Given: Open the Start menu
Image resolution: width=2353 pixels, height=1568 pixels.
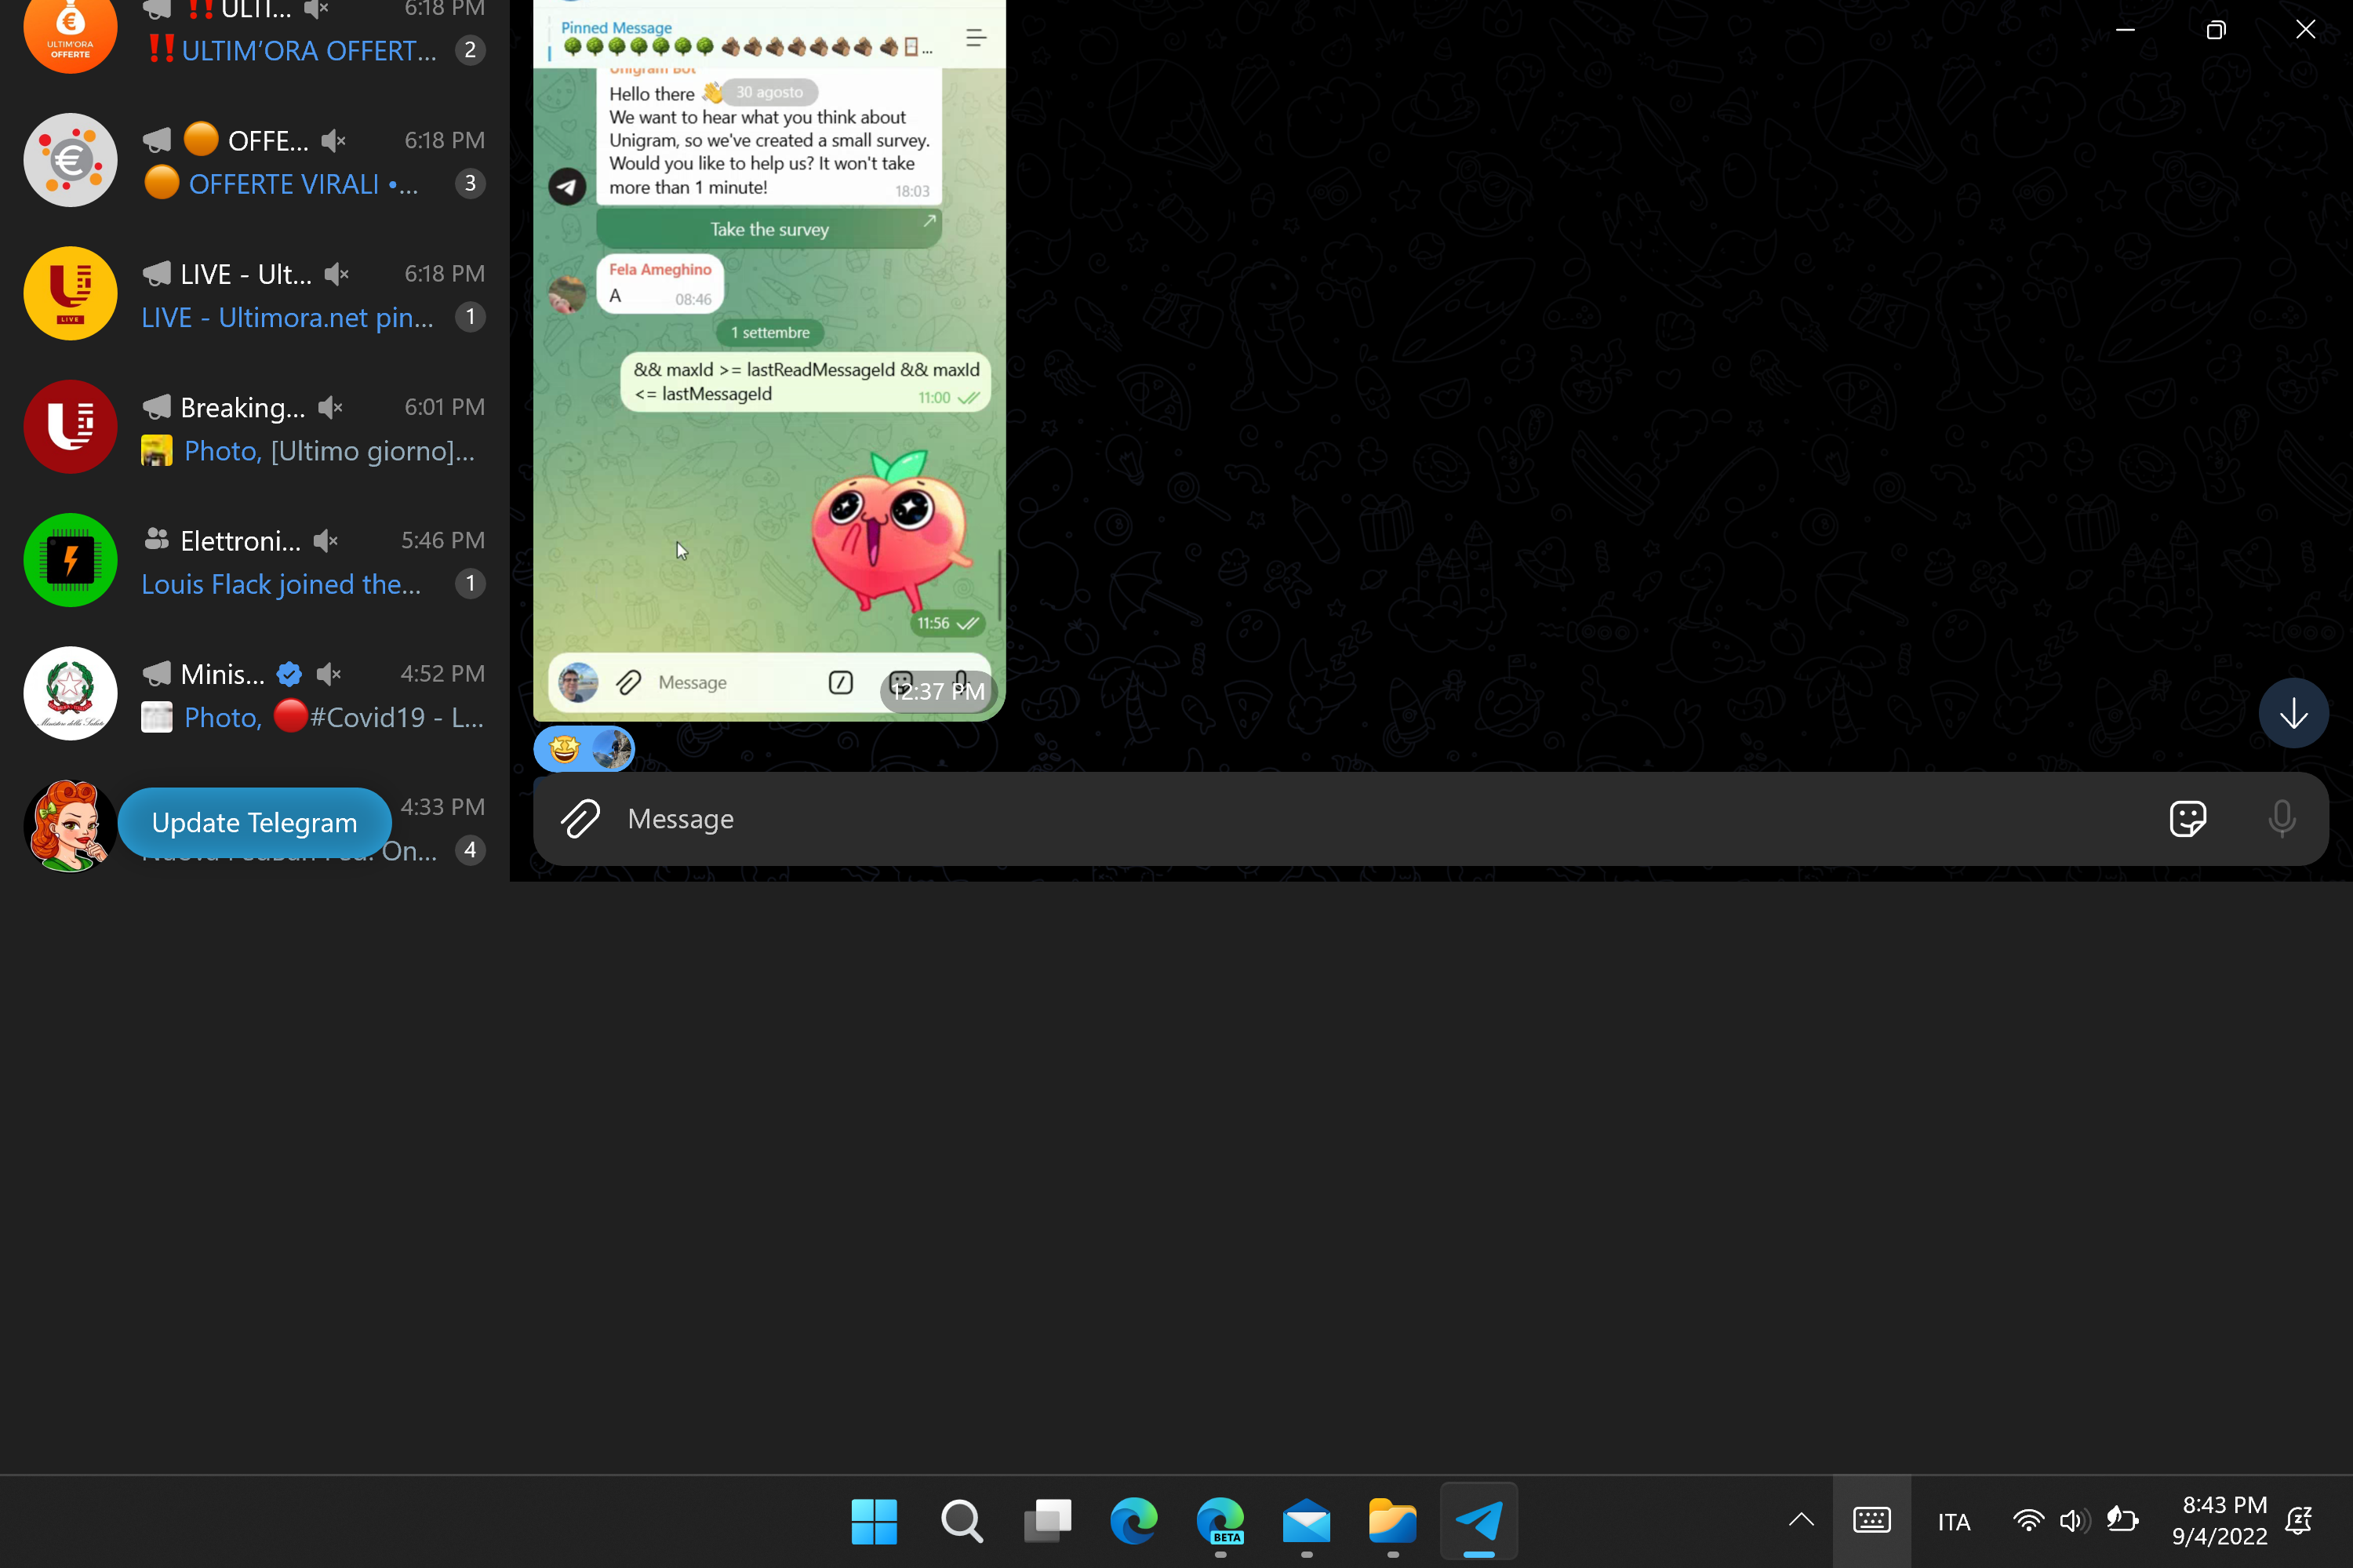Looking at the screenshot, I should [874, 1521].
